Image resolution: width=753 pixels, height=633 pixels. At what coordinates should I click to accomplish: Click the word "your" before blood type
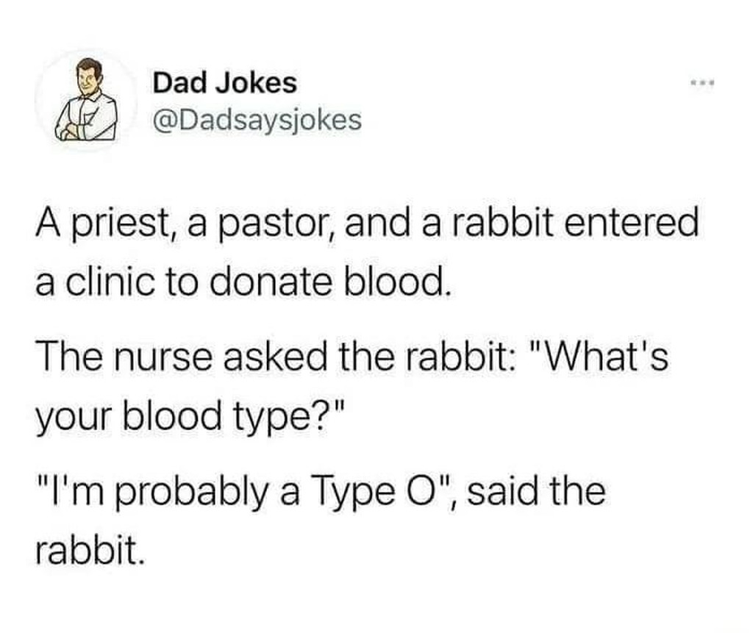(74, 416)
